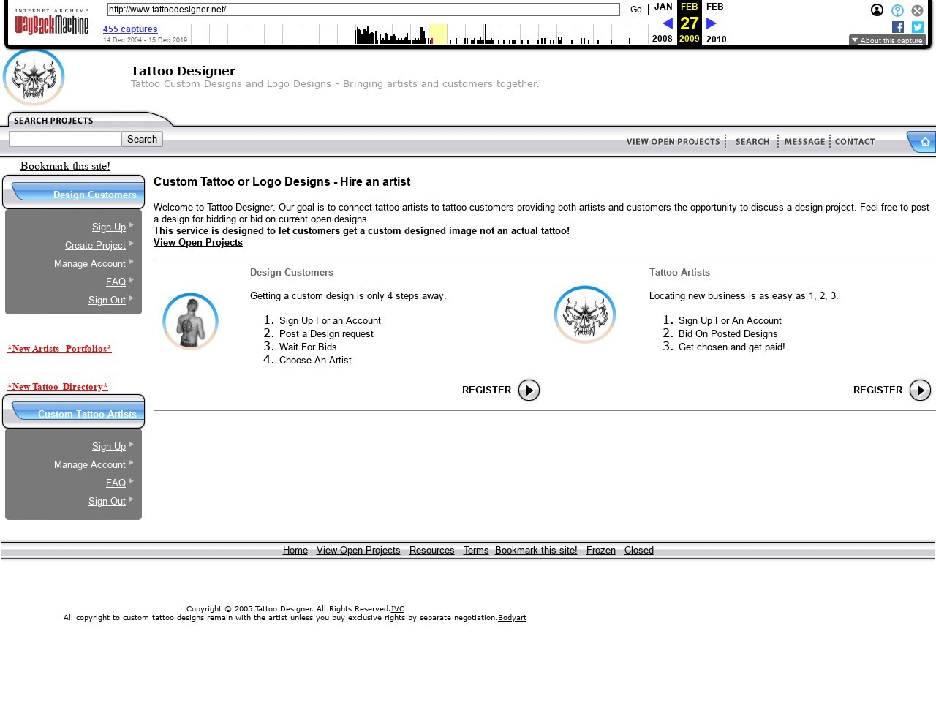Viewport: 936px width, 702px height.
Task: Click the Wayback Machine logo
Action: 51,23
